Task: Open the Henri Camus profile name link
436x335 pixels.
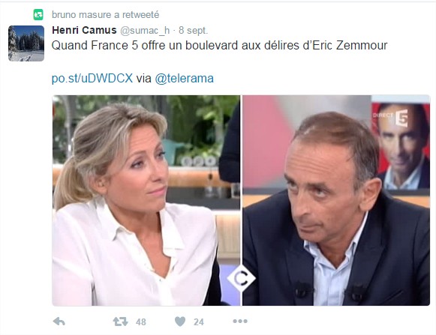Action: (x=84, y=30)
